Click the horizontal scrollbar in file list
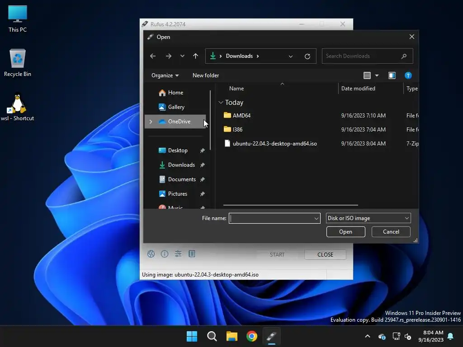463x347 pixels. click(x=291, y=205)
